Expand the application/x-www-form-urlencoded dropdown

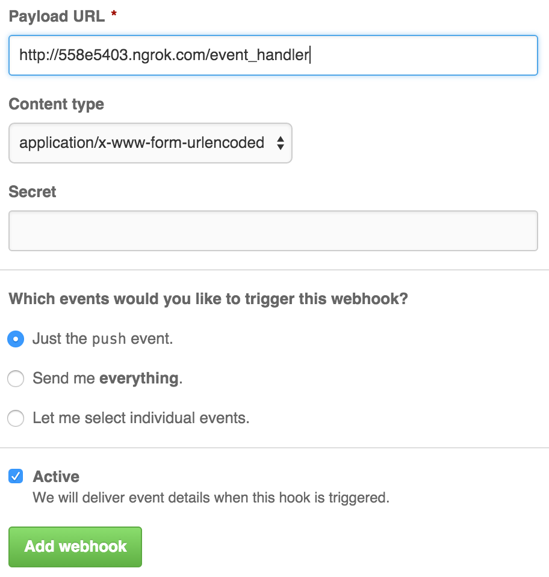click(x=150, y=143)
